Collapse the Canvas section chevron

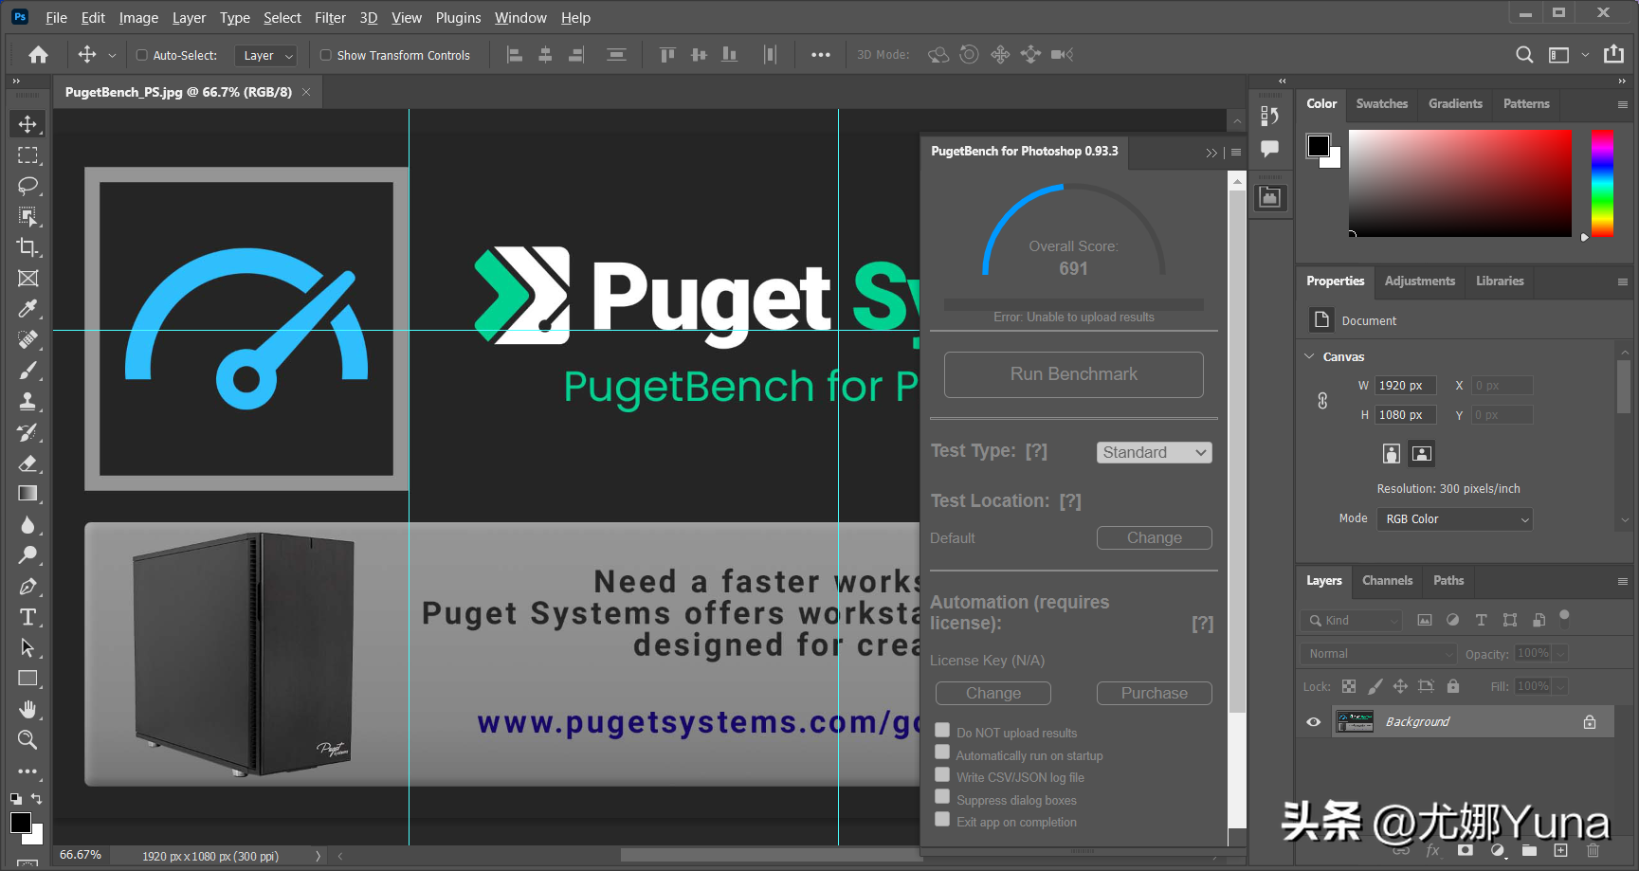(x=1310, y=356)
